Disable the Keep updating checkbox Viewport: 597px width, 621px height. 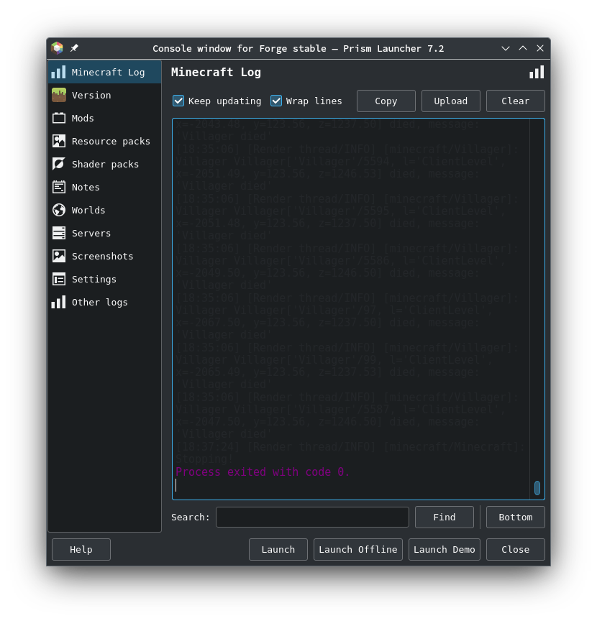click(x=178, y=101)
